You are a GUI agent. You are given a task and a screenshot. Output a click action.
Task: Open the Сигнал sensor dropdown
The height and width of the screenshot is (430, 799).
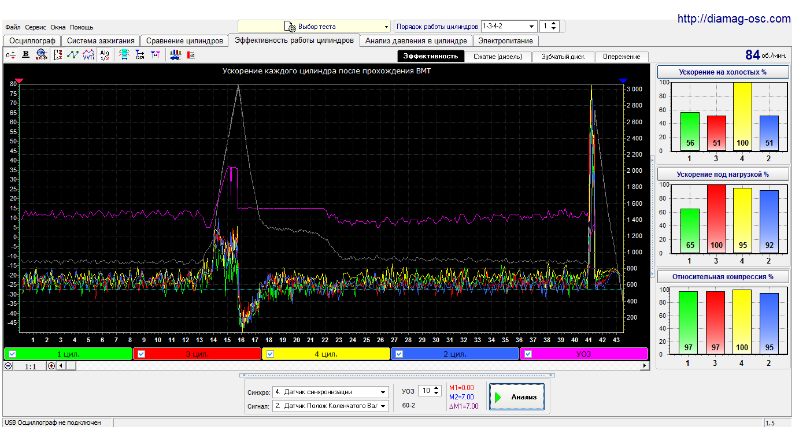pyautogui.click(x=331, y=406)
